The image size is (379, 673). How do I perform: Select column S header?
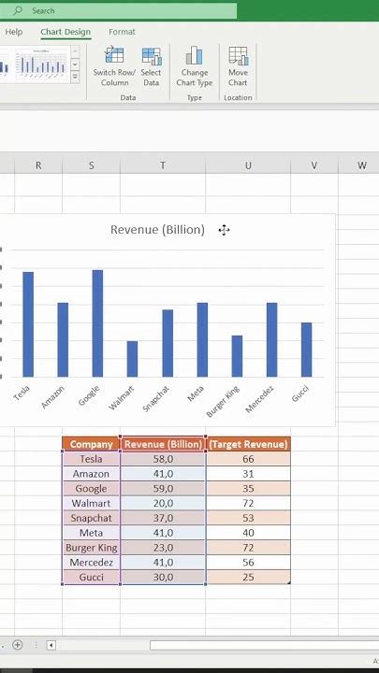[x=91, y=165]
